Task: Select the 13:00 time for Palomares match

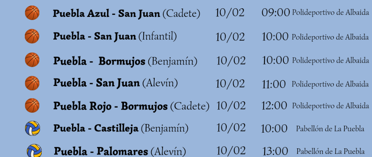Action: pos(275,151)
